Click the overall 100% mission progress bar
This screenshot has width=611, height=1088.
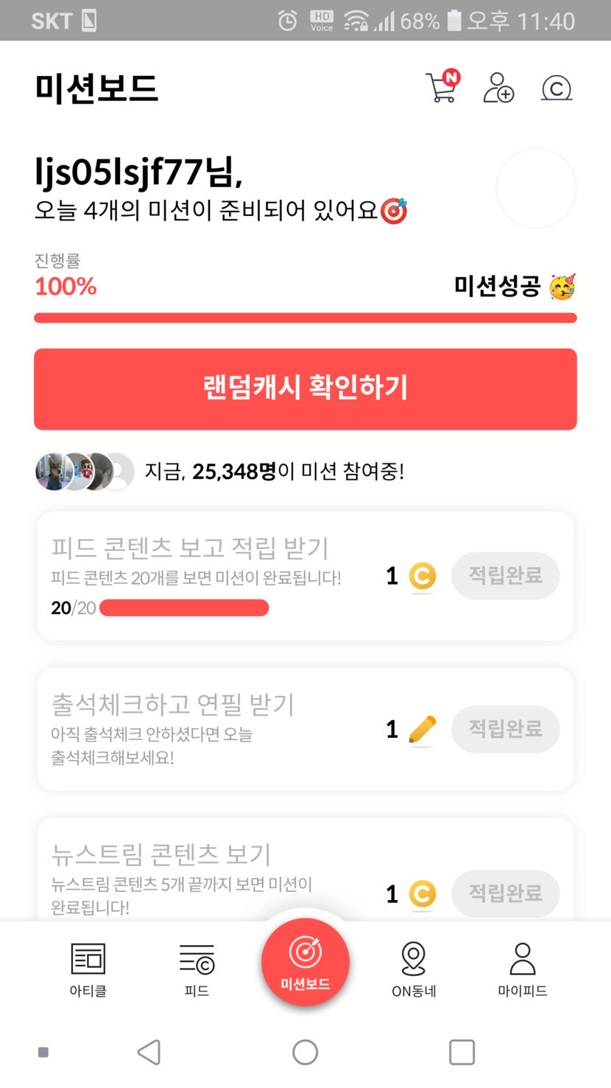tap(305, 318)
